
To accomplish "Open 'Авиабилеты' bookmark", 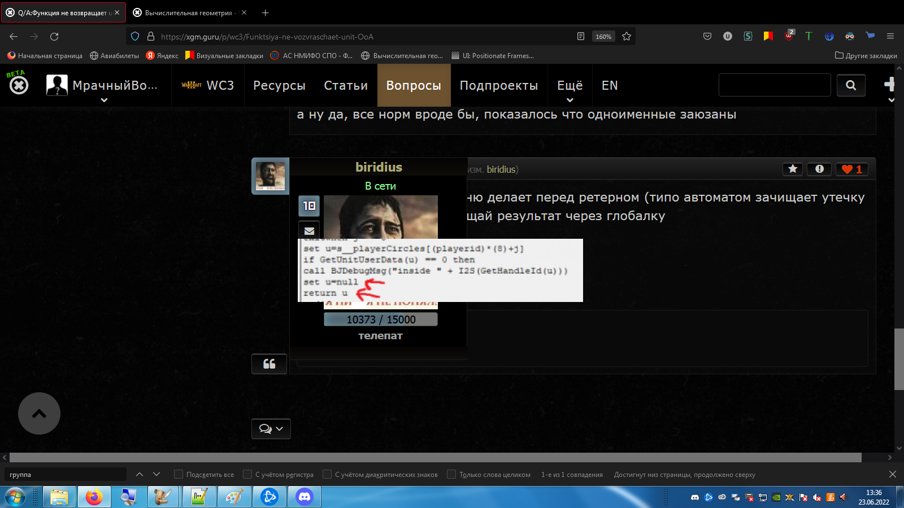I will (x=114, y=56).
